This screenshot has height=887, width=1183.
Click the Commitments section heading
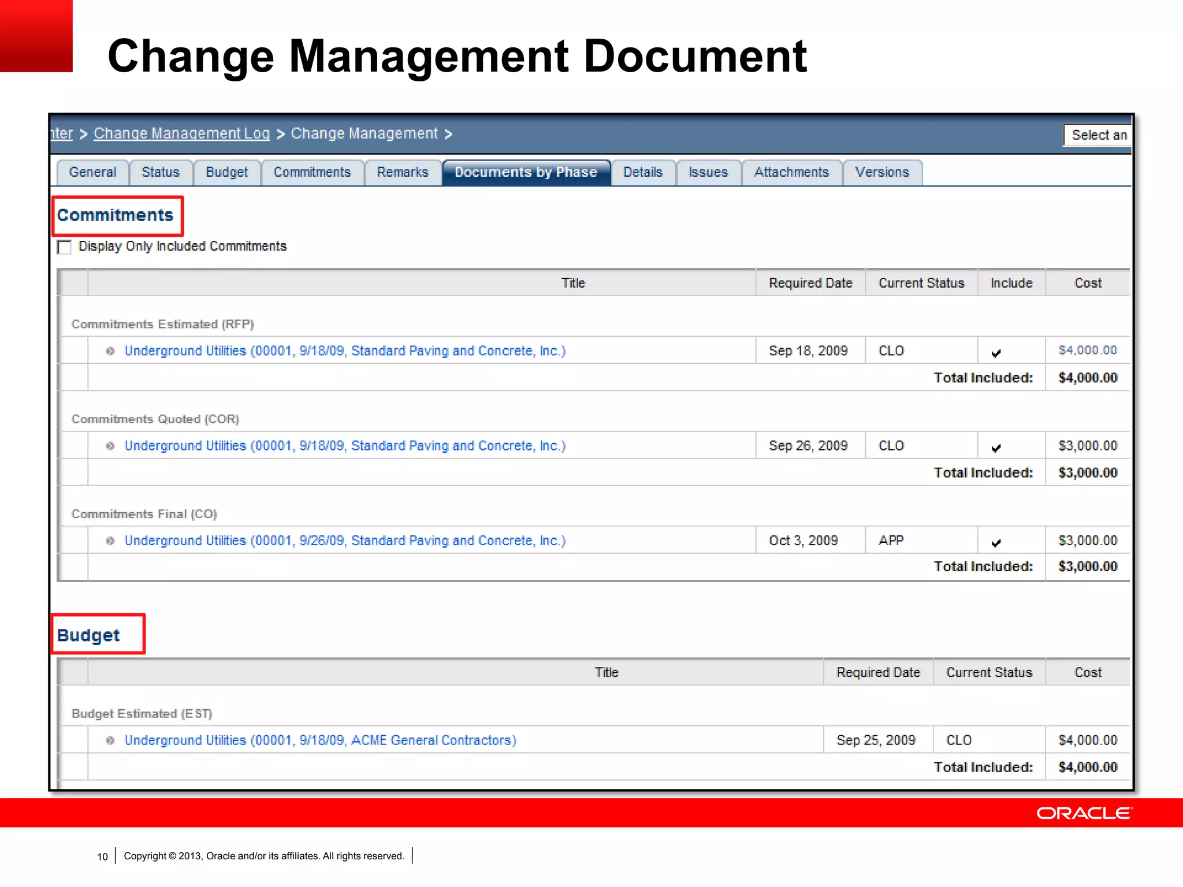tap(115, 215)
